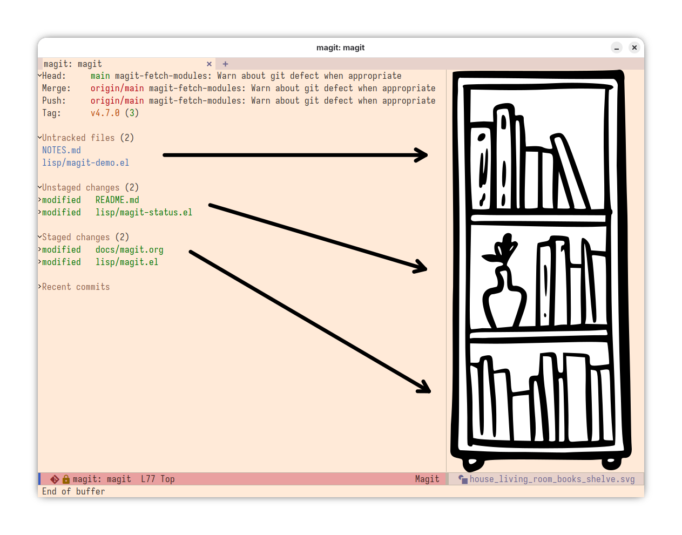Expand the modified README.md diff
The image size is (682, 535).
point(40,200)
